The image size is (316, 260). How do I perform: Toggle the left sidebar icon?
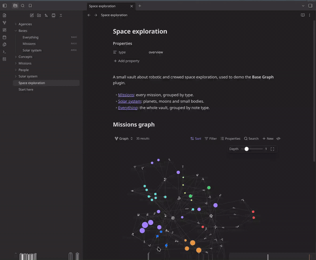(5, 6)
